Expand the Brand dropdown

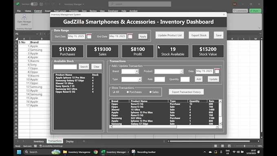point(137,71)
